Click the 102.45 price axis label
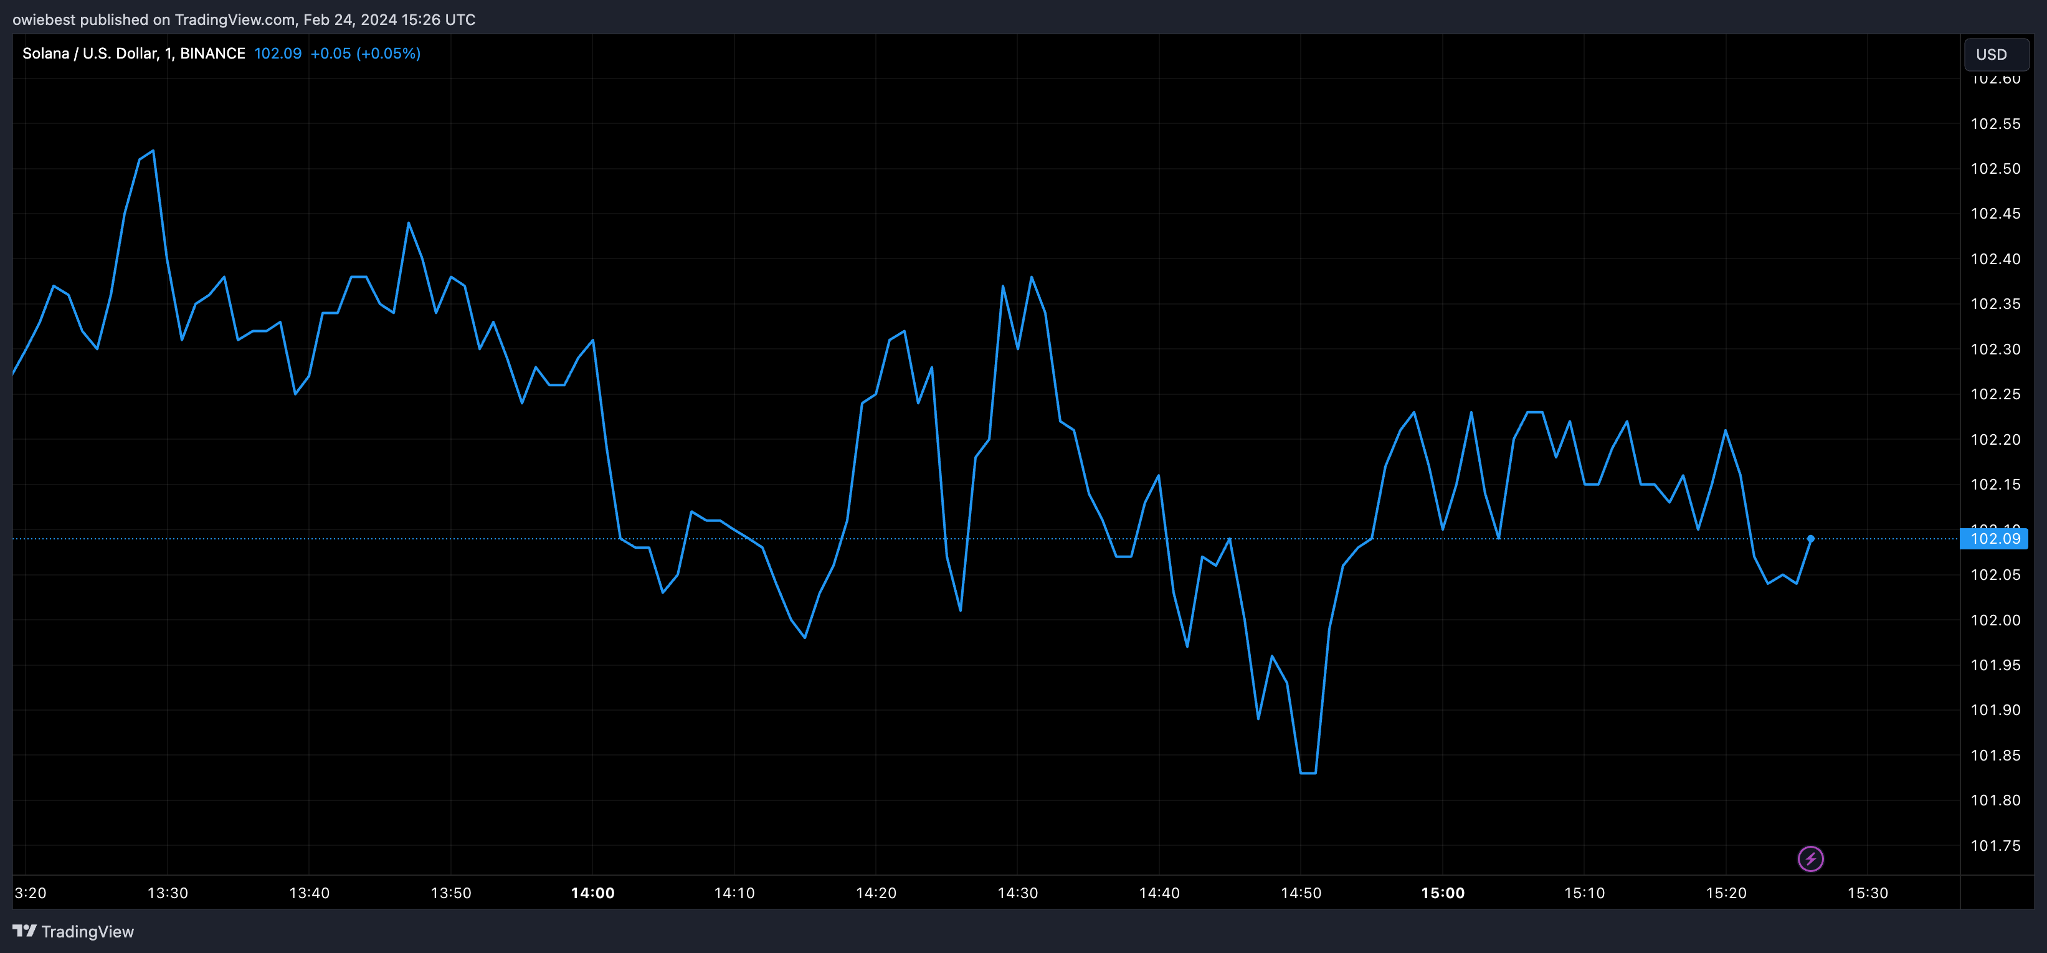This screenshot has width=2047, height=953. click(x=1995, y=213)
